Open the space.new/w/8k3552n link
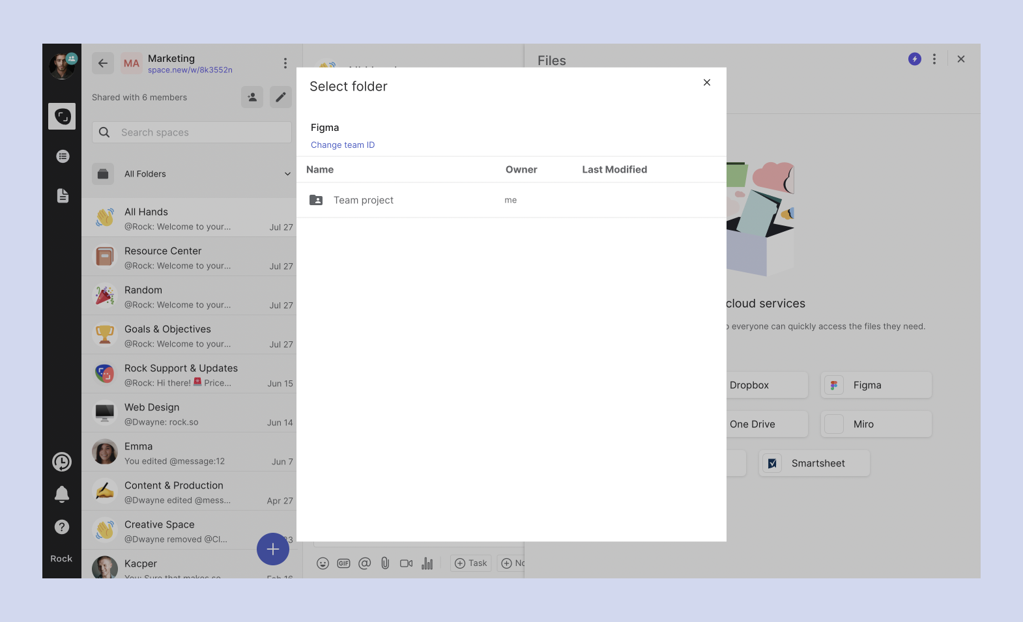Viewport: 1023px width, 622px height. [x=190, y=70]
